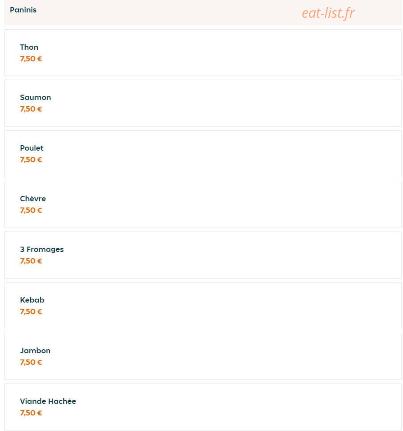Select the Saumon panini item
The image size is (403, 431).
[x=203, y=103]
